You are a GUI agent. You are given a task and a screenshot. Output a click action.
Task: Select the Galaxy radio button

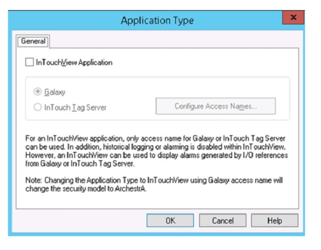click(37, 92)
